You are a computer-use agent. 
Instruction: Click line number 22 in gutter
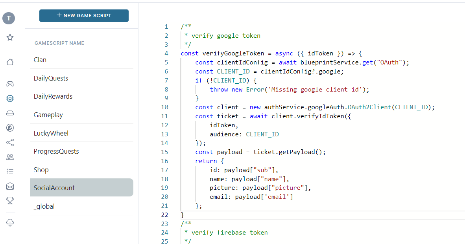(x=164, y=215)
